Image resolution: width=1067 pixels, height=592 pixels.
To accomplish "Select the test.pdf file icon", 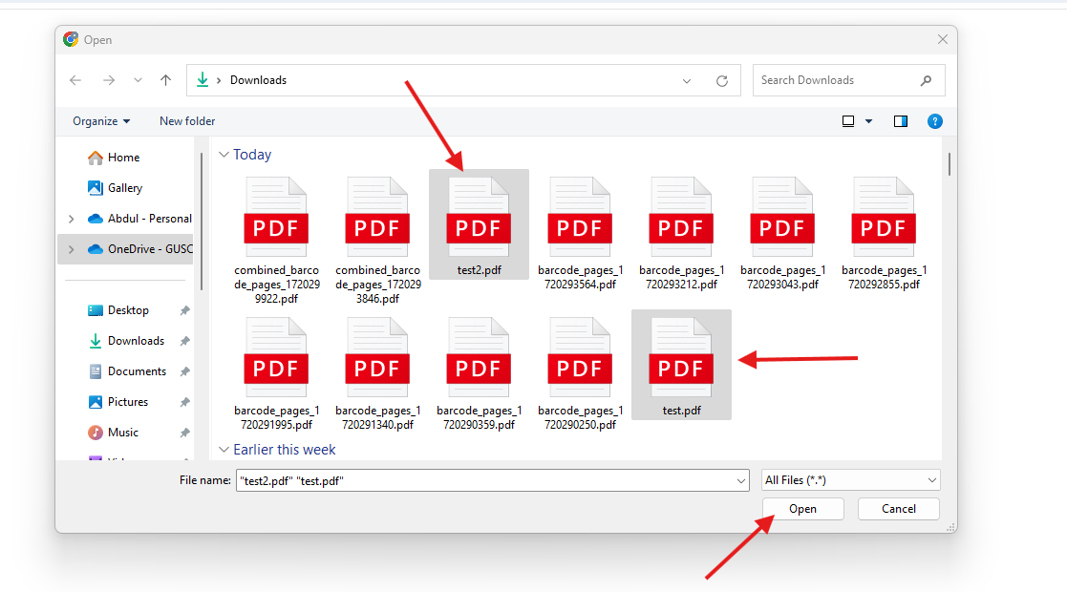I will (x=681, y=359).
